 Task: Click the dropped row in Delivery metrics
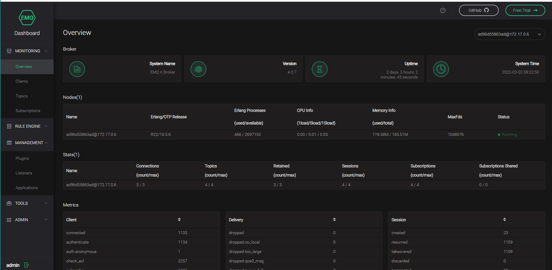point(304,233)
